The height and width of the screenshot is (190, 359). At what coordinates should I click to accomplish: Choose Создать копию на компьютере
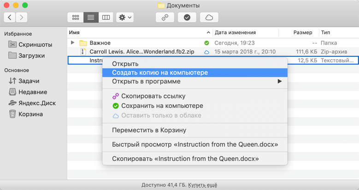tap(160, 73)
